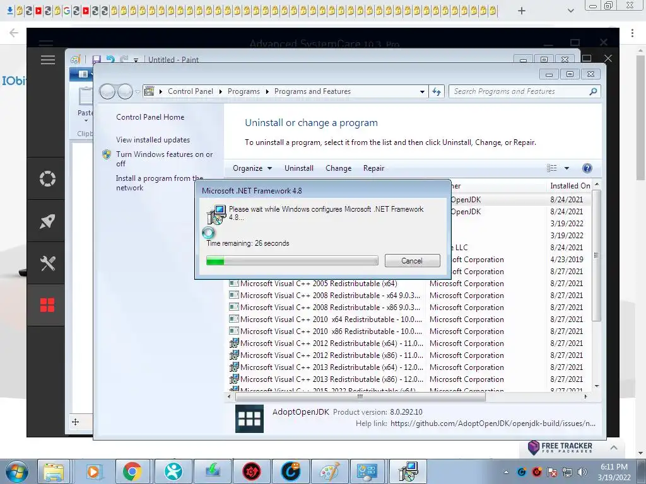Click scroll down arrow of program list
Viewport: 646px width, 484px height.
(x=597, y=386)
